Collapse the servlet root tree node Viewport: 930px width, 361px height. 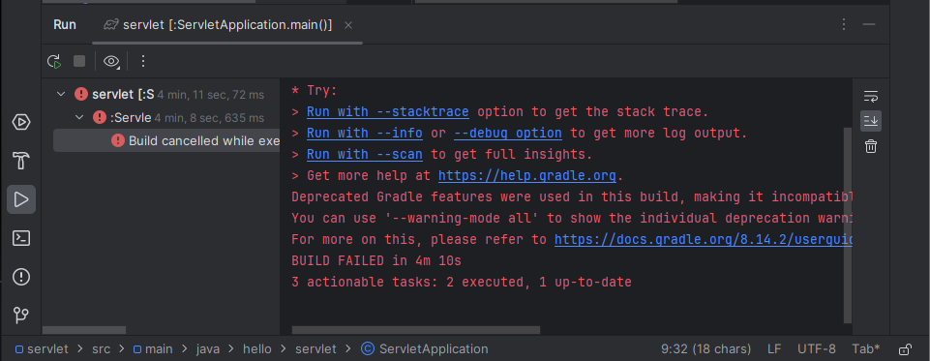61,94
